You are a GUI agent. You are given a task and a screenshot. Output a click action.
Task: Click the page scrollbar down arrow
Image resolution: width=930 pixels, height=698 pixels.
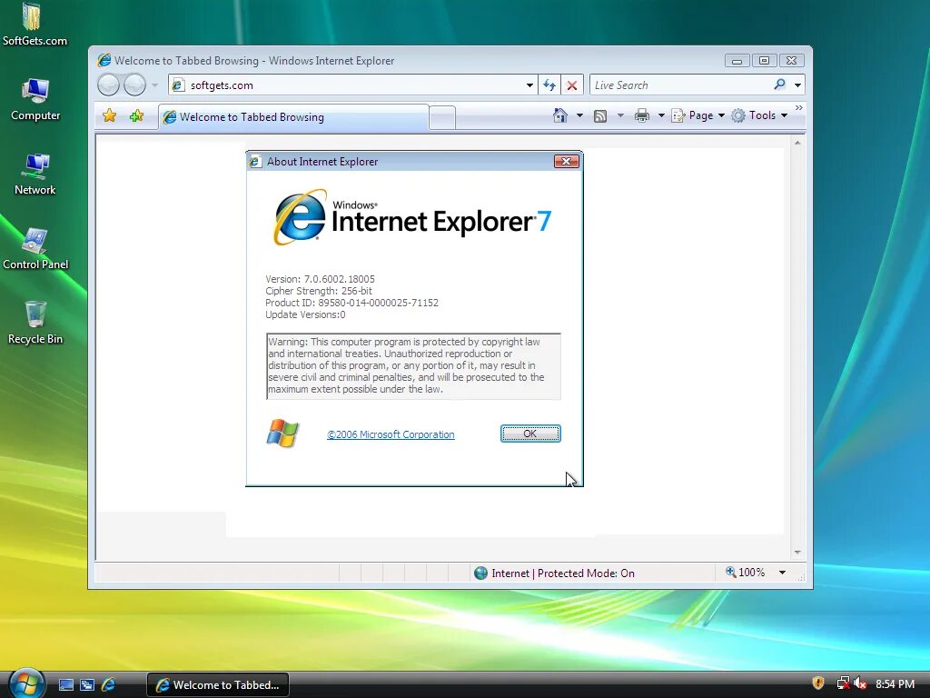click(x=797, y=553)
